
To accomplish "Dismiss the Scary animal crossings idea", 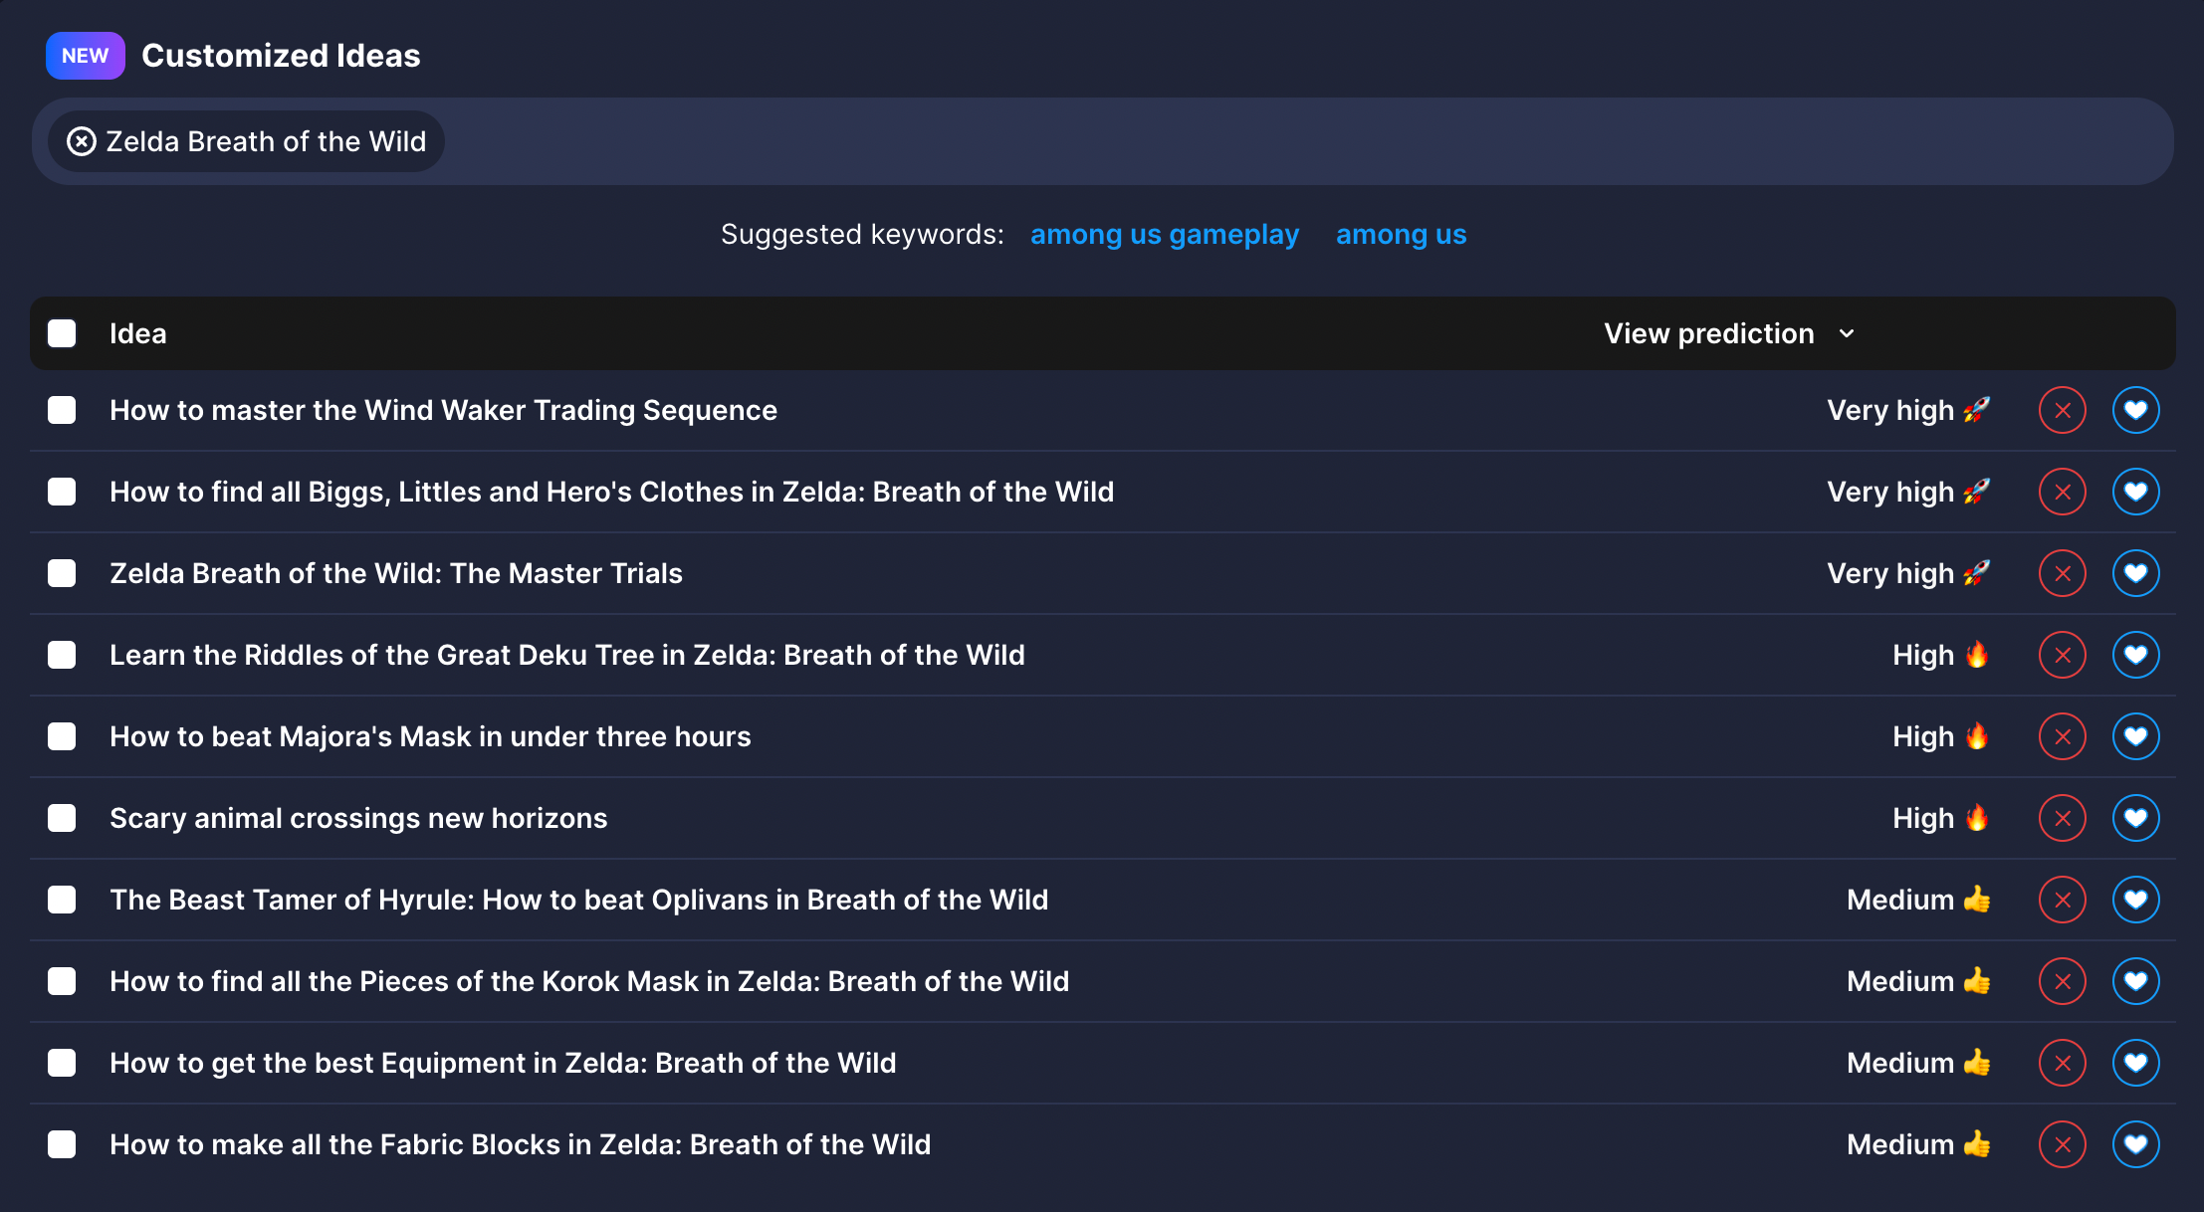I will point(2062,818).
